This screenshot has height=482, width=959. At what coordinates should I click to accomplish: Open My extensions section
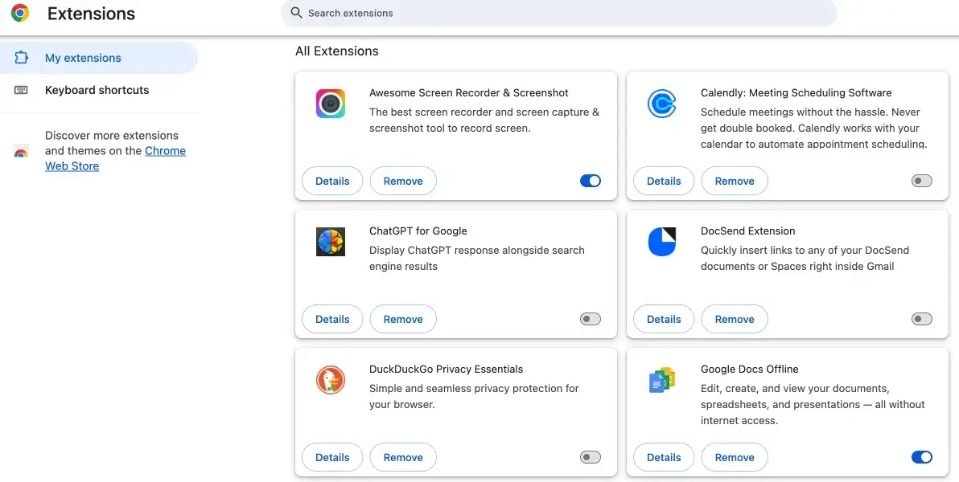coord(99,58)
